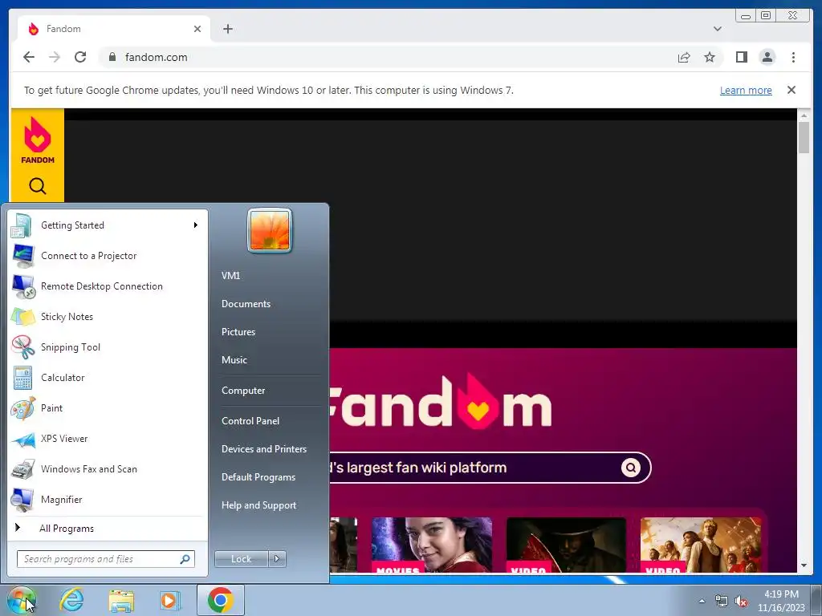Click the Windows Start orb
The width and height of the screenshot is (822, 616).
click(22, 600)
